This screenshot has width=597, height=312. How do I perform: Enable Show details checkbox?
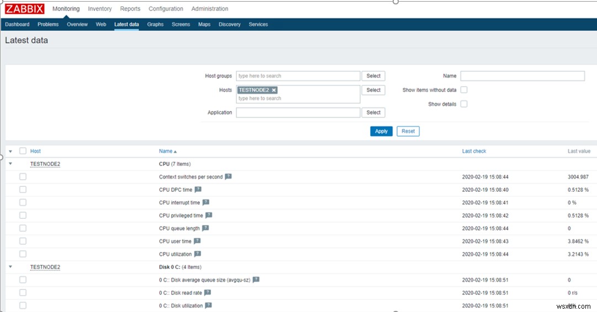coord(464,104)
